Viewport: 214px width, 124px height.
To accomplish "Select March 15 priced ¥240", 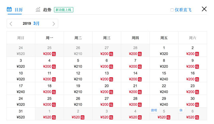I will pyautogui.click(x=164, y=76).
